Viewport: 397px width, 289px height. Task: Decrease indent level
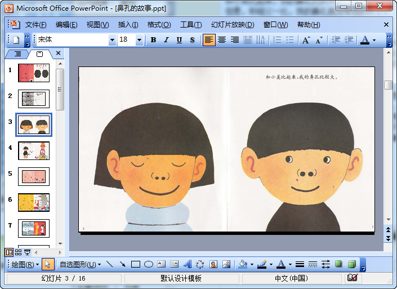pos(336,40)
